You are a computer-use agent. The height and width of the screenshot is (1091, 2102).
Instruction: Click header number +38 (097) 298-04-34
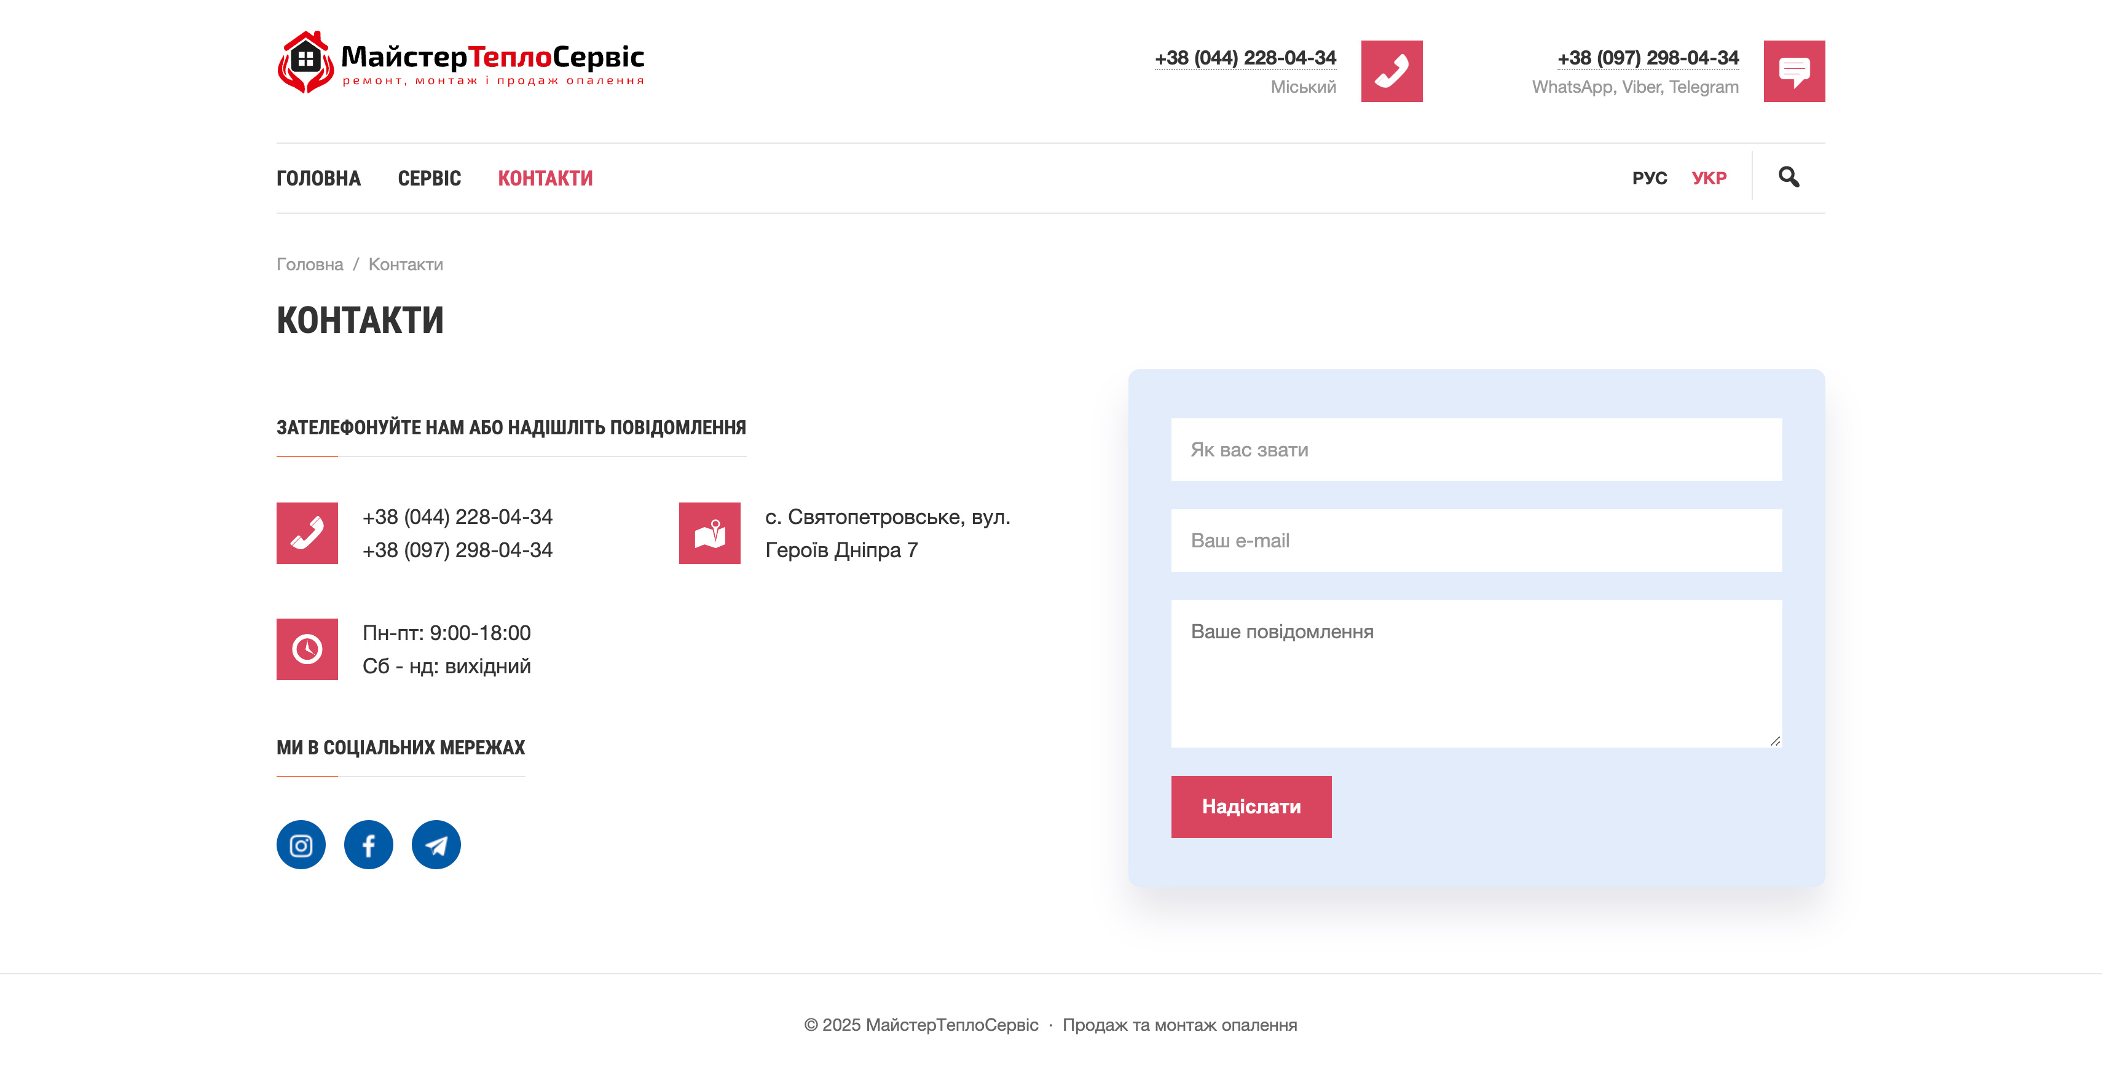(x=1648, y=58)
